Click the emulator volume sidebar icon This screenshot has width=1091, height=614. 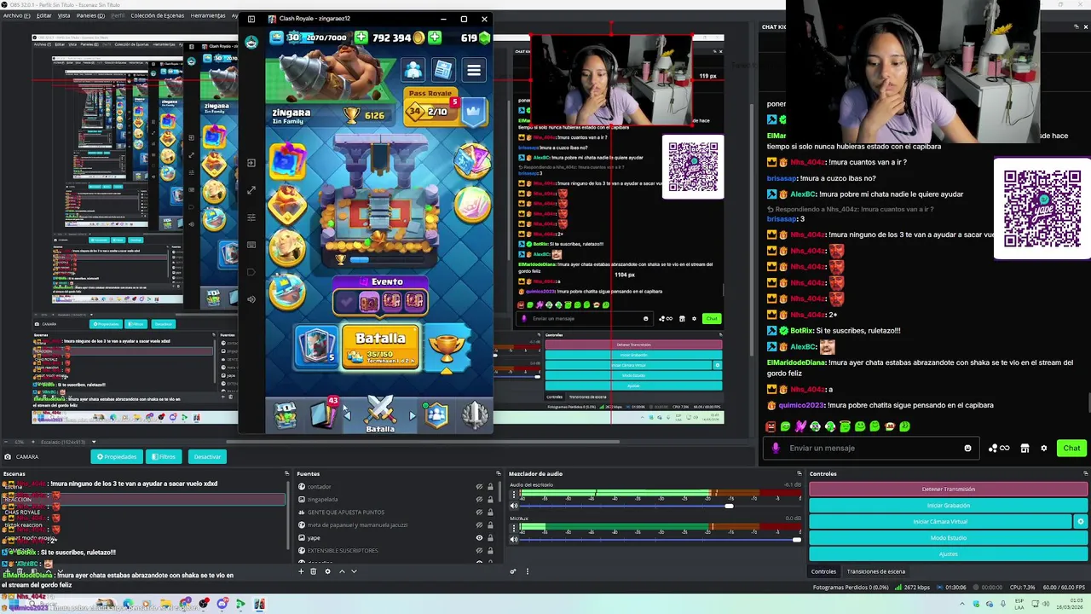251,299
